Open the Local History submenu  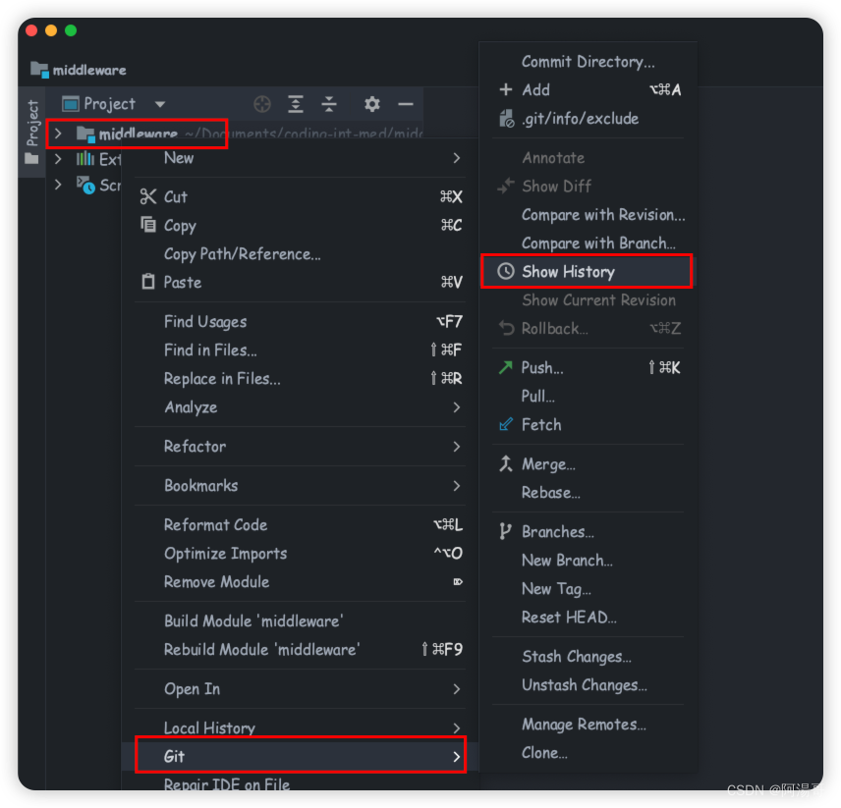click(300, 727)
